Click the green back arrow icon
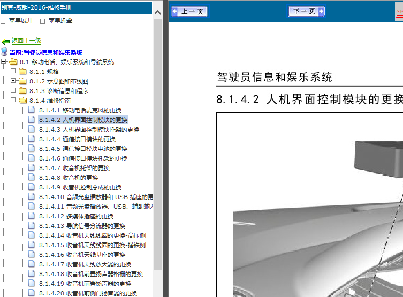403x297 pixels. pyautogui.click(x=5, y=41)
